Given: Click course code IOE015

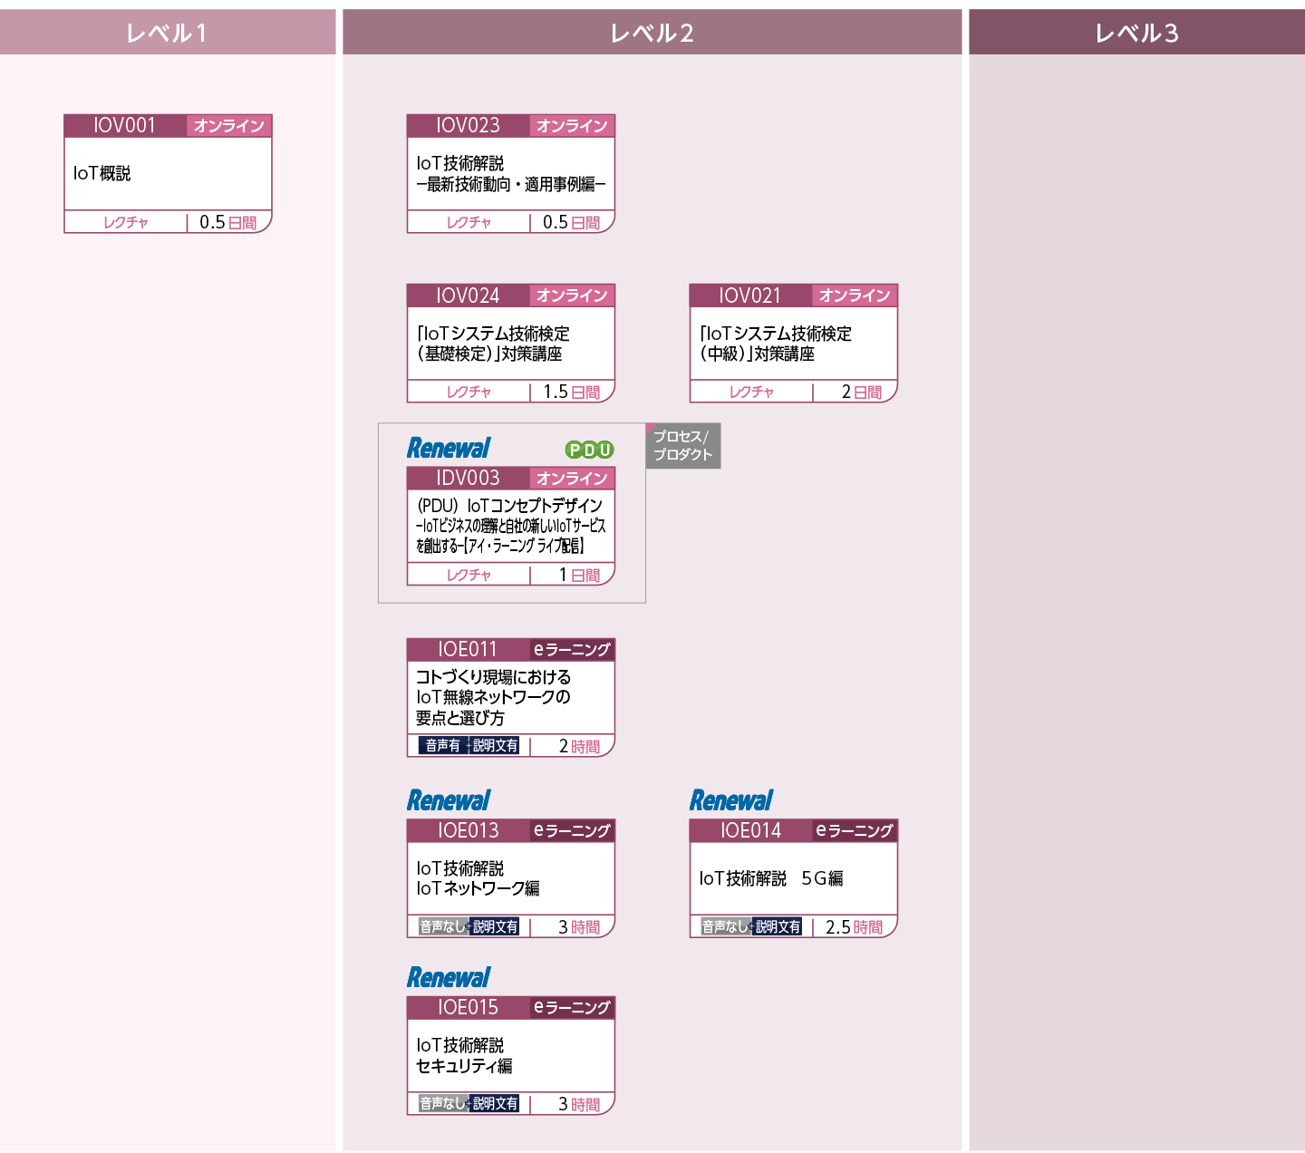Looking at the screenshot, I should (468, 1007).
